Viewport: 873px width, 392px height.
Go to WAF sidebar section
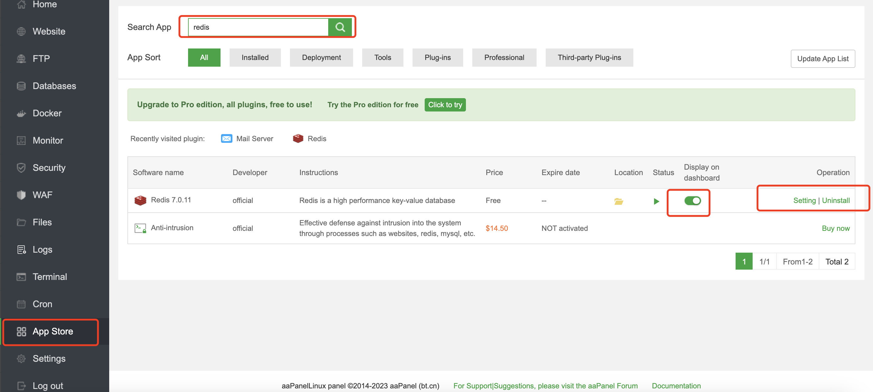(42, 195)
